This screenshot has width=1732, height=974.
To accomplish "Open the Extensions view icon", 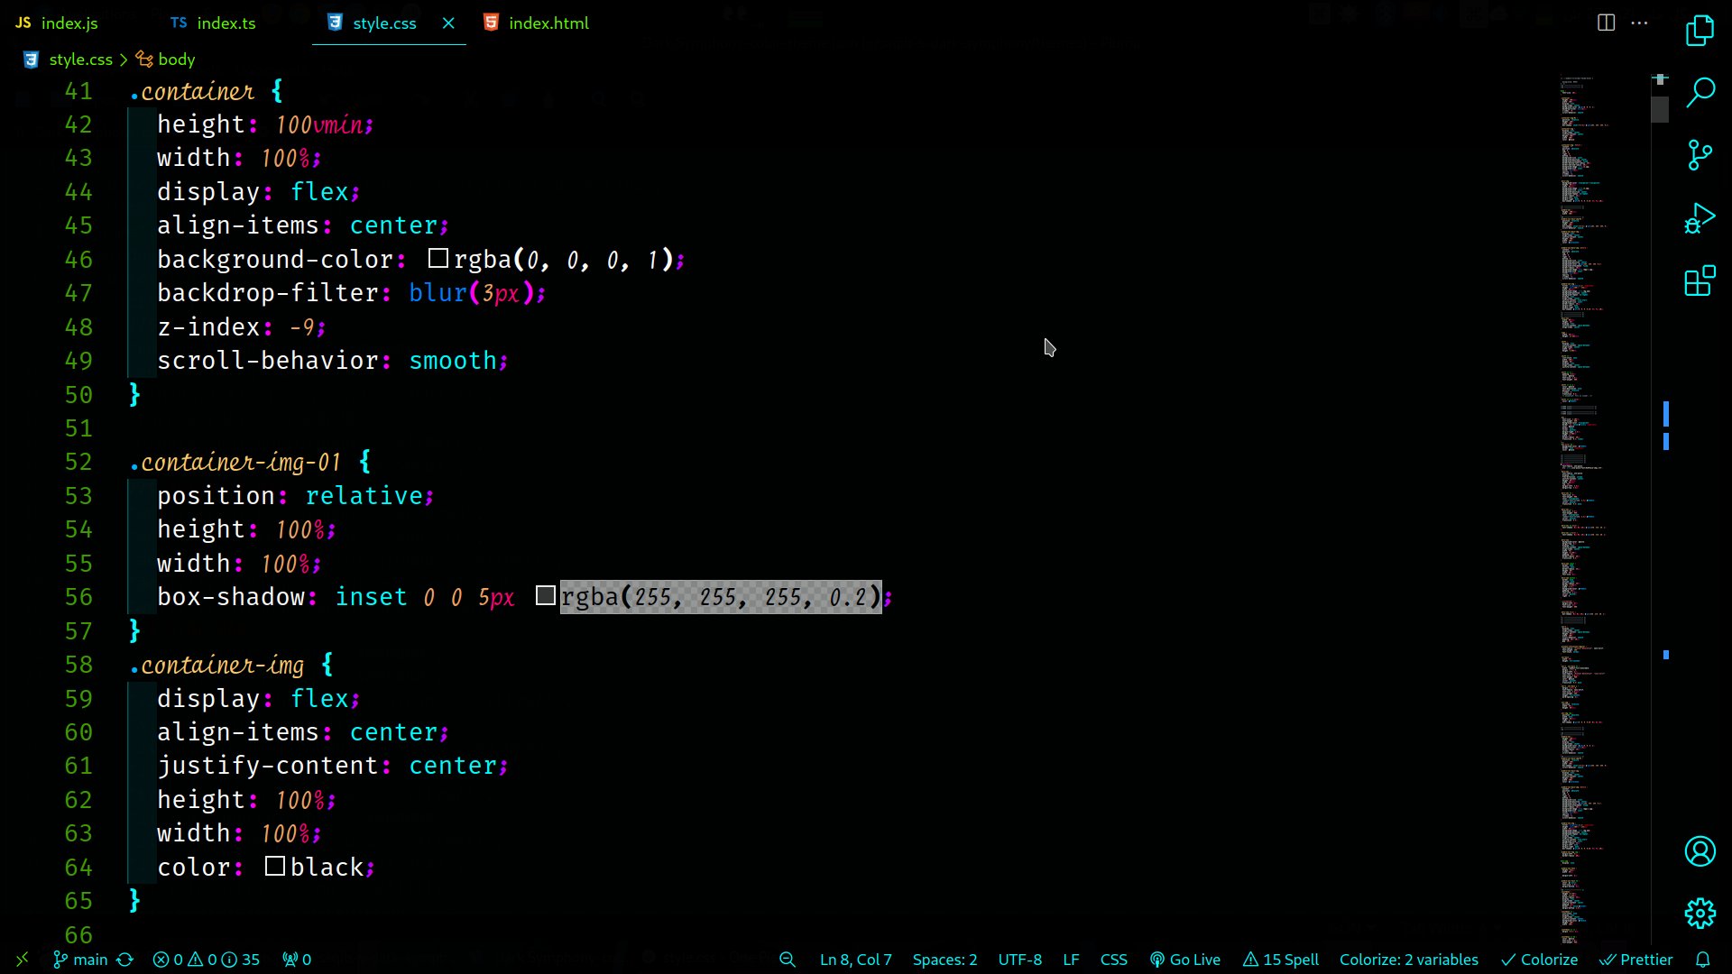I will tap(1700, 280).
